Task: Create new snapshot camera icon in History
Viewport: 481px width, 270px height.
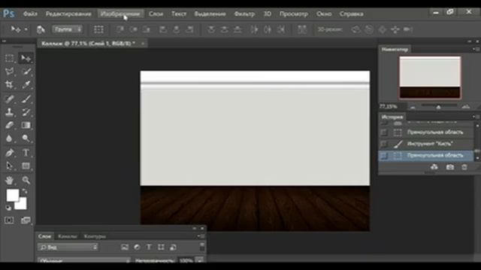Action: coord(449,167)
